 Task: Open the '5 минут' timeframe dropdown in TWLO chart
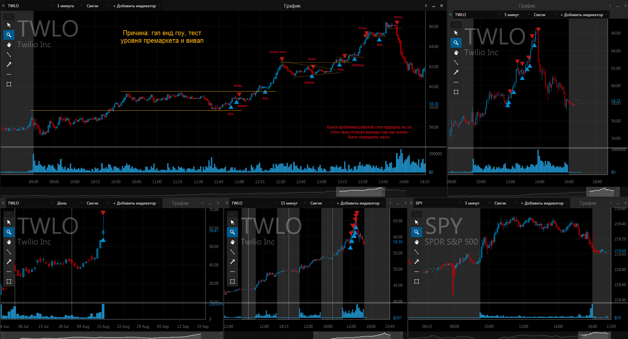(517, 15)
